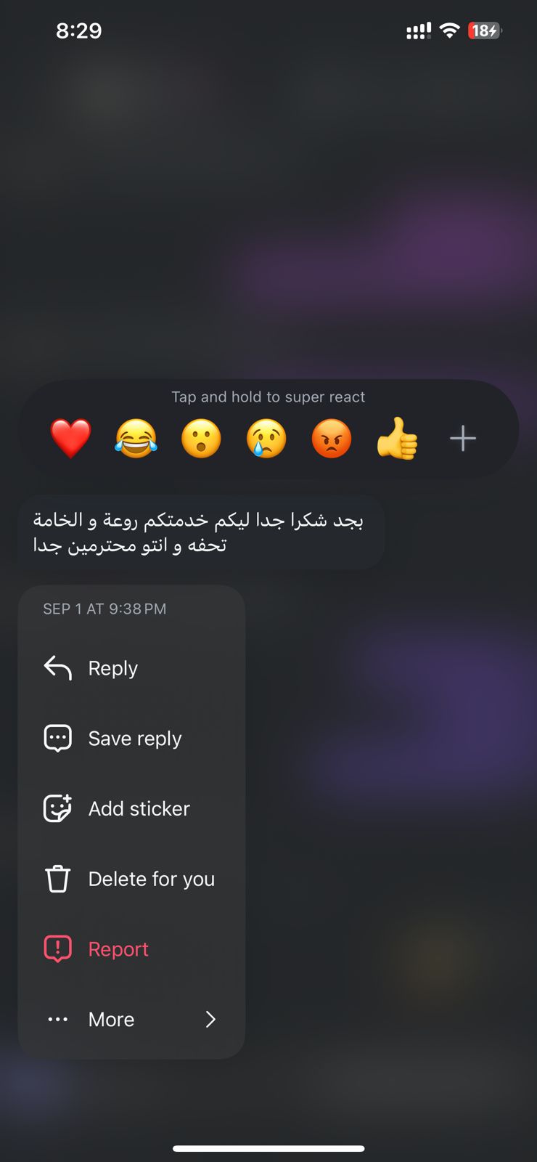
Task: Report this message
Action: click(x=131, y=949)
